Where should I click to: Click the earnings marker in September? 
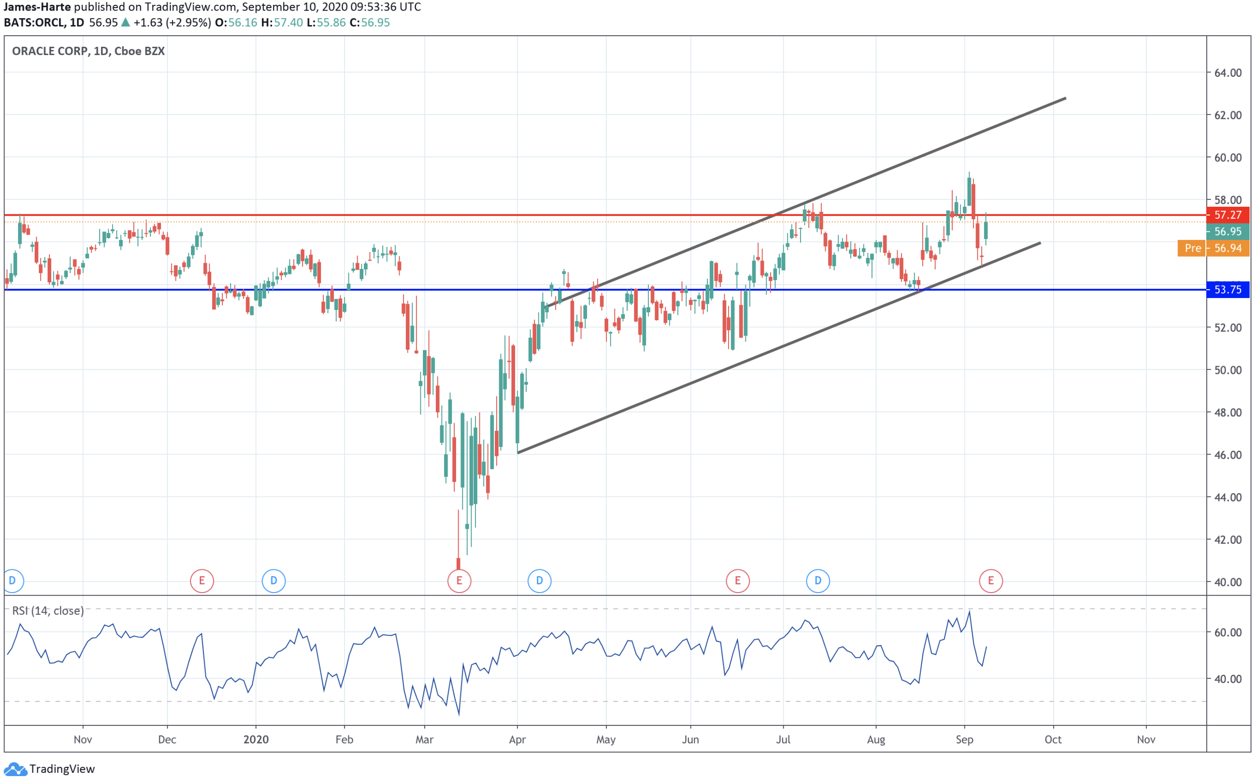pyautogui.click(x=991, y=581)
